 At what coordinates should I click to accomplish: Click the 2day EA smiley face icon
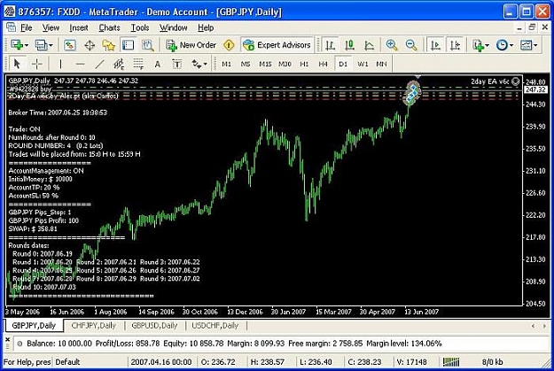pyautogui.click(x=516, y=81)
